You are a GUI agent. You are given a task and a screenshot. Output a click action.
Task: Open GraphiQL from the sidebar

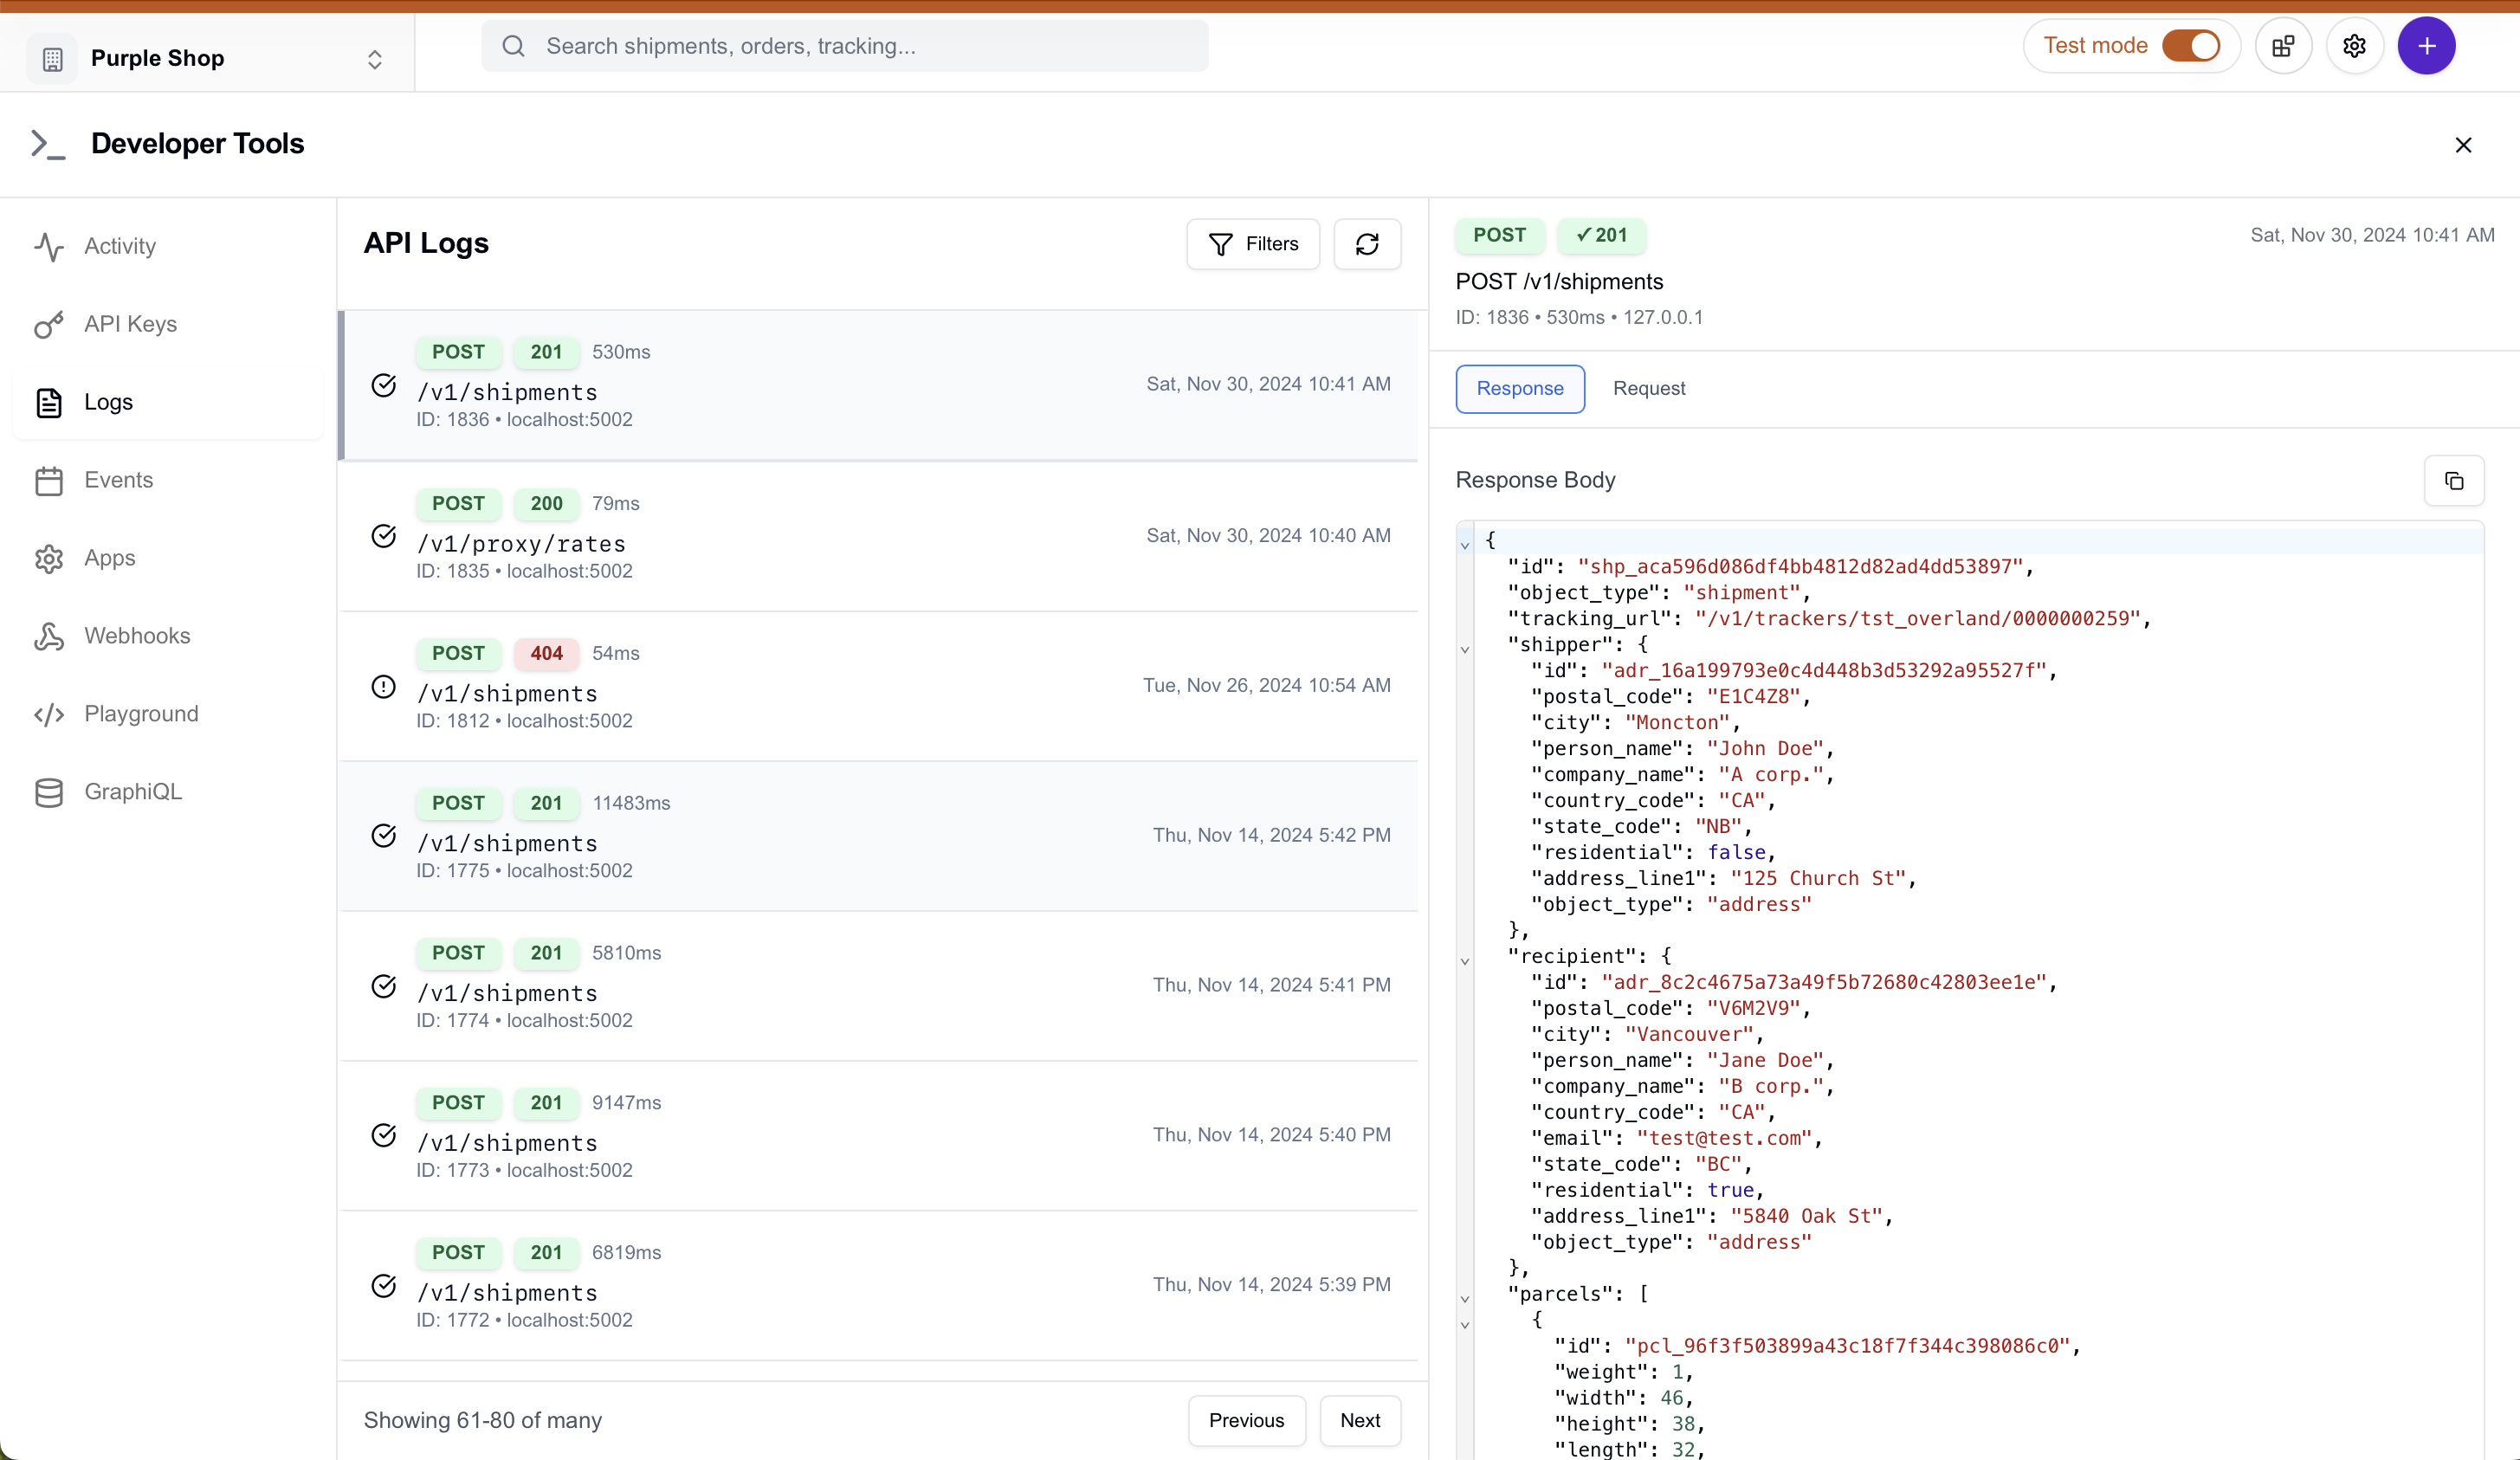pyautogui.click(x=133, y=791)
